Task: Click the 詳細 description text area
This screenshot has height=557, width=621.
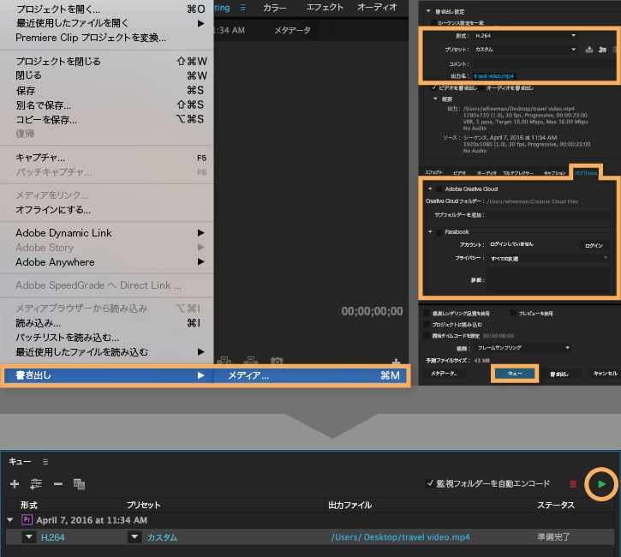Action: click(548, 279)
